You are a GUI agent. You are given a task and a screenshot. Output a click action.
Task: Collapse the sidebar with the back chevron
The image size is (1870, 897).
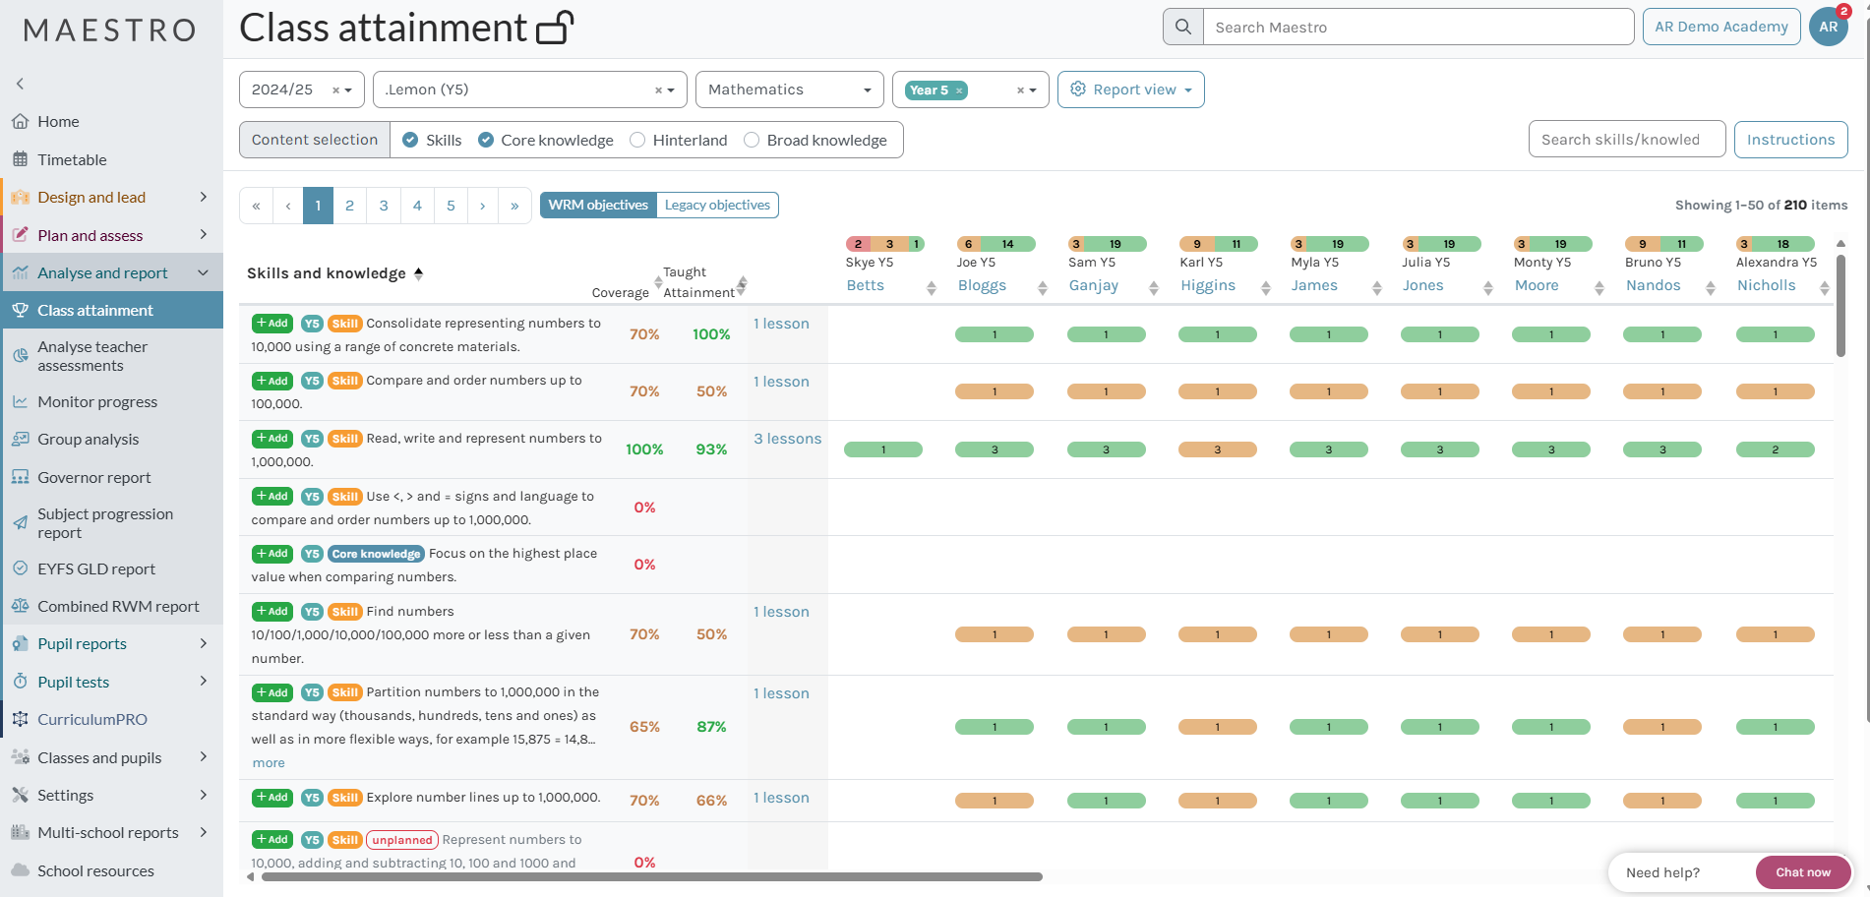click(20, 84)
